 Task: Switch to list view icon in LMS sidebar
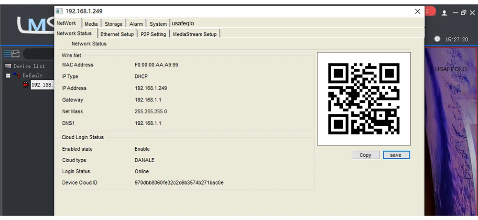(7, 54)
